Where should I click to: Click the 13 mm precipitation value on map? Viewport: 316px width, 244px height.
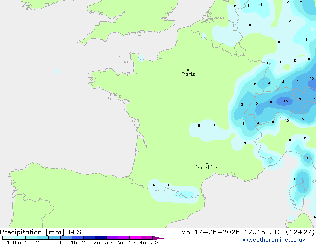tap(286, 101)
